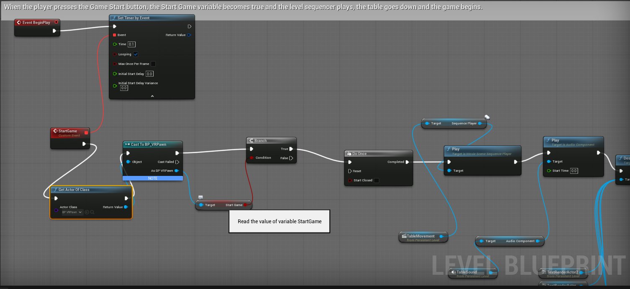Click the green Time pin on Set Timer

115,44
